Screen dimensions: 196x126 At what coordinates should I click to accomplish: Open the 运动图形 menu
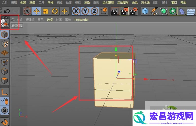point(123,3)
